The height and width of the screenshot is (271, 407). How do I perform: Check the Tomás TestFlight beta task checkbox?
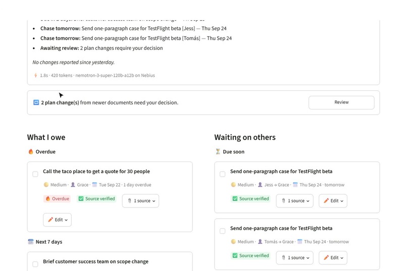pos(223,231)
